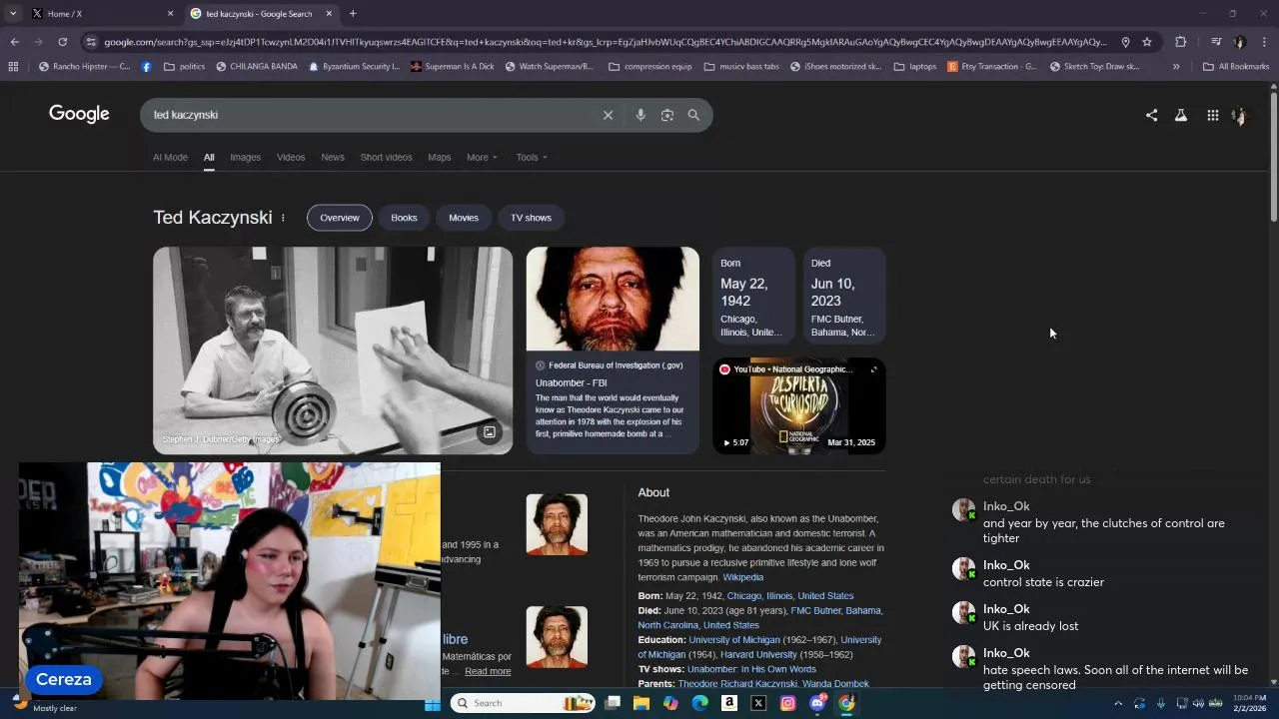
Task: Switch to AI Mode tab
Action: [x=170, y=157]
